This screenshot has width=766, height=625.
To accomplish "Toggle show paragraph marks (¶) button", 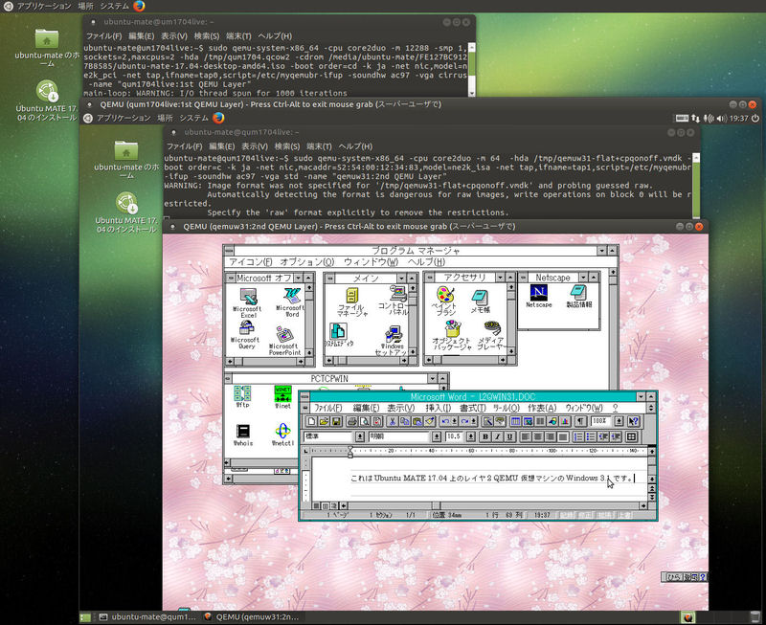I will [x=580, y=421].
